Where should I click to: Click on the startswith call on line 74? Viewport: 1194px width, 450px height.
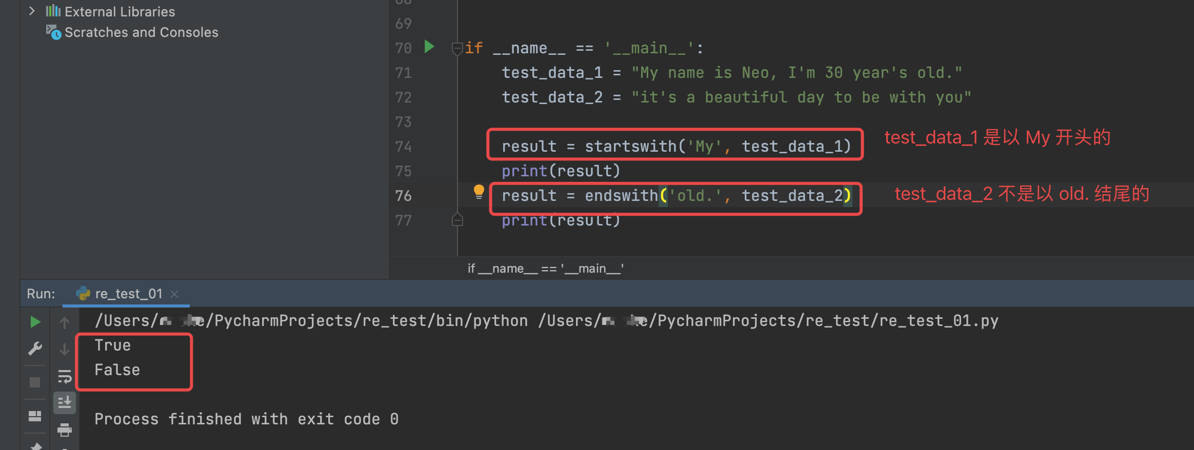718,147
